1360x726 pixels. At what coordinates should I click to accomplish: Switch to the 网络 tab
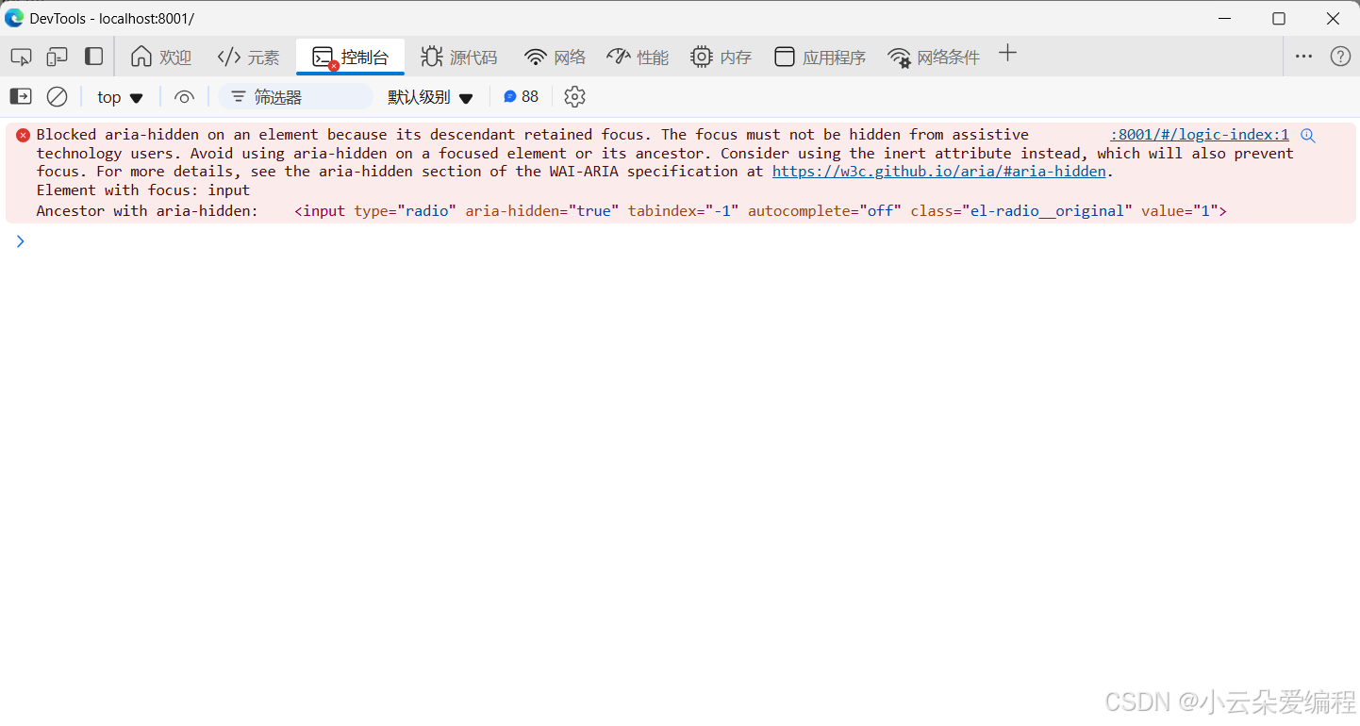tap(555, 57)
